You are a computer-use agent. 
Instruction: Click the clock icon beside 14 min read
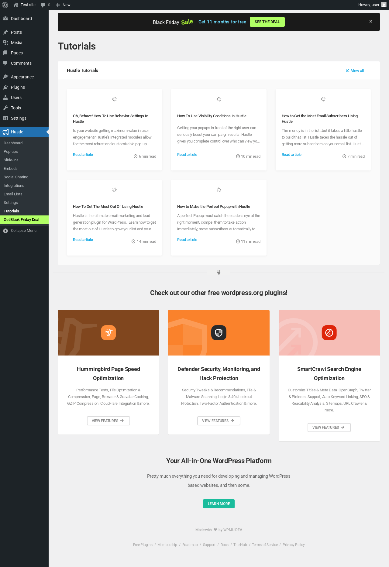point(133,242)
